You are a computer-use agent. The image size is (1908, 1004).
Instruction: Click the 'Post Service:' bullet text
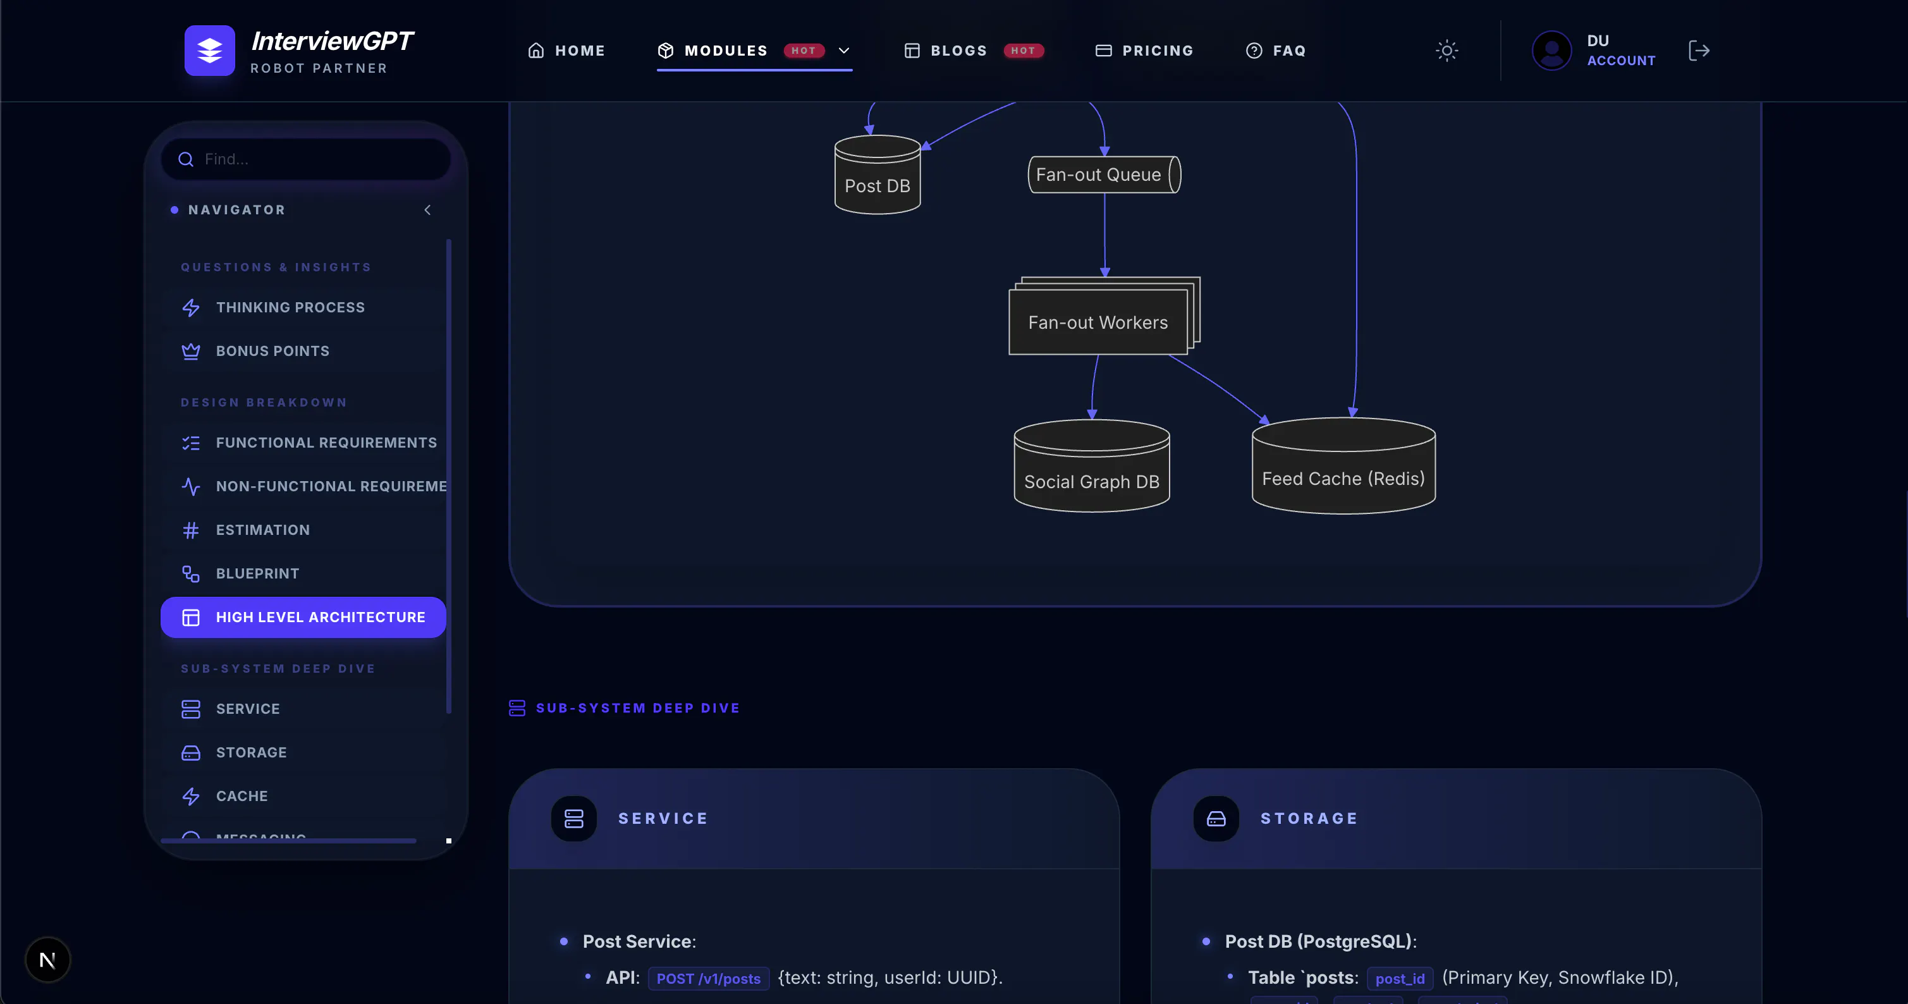pyautogui.click(x=639, y=942)
